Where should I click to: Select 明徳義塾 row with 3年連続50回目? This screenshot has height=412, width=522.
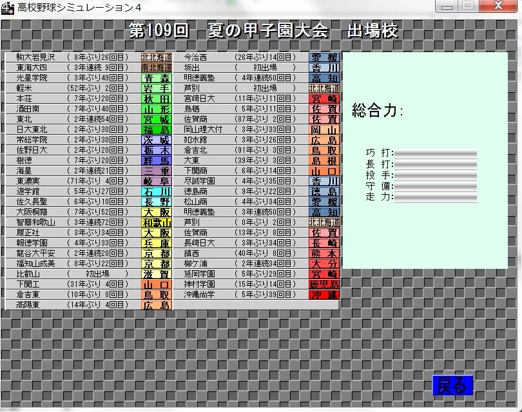pyautogui.click(x=256, y=212)
